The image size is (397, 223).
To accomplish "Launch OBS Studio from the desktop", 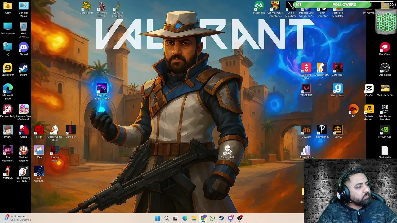I will [385, 70].
